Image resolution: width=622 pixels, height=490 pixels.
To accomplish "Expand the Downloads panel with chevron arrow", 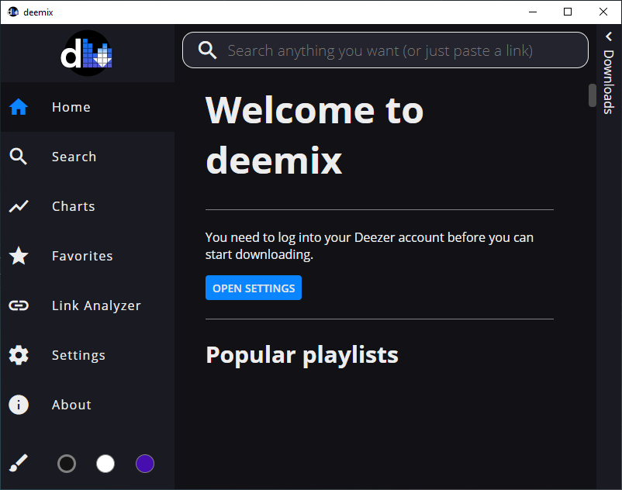I will [609, 36].
